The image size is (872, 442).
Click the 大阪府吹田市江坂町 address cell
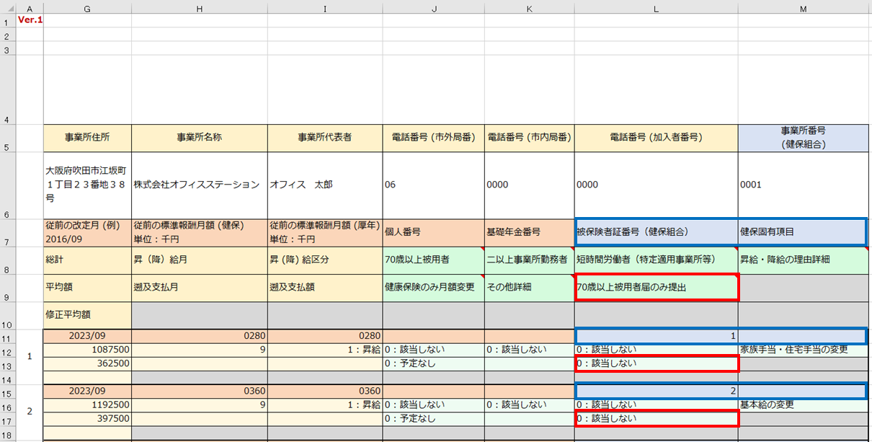tap(87, 185)
